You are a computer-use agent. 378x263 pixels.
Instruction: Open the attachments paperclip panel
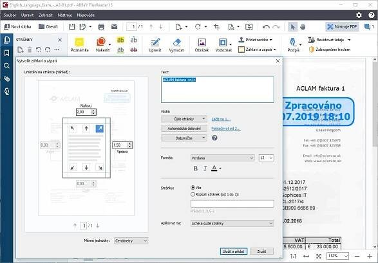click(6, 78)
